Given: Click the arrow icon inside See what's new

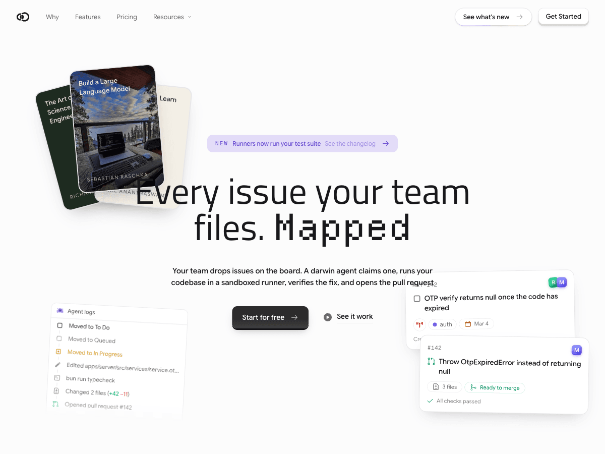Looking at the screenshot, I should [520, 17].
